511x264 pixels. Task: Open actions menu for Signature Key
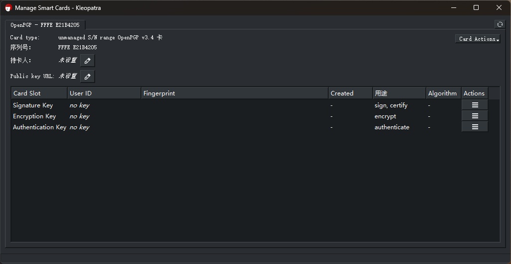[475, 105]
